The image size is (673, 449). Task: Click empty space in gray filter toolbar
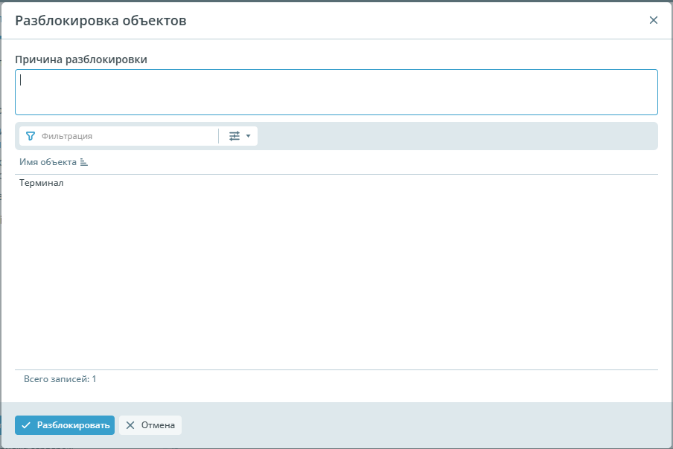pyautogui.click(x=454, y=136)
